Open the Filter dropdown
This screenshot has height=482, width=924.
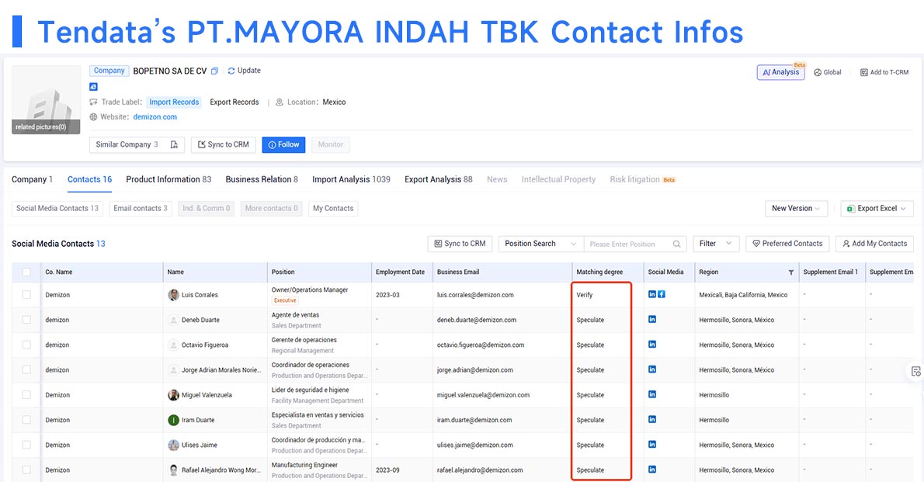[715, 244]
